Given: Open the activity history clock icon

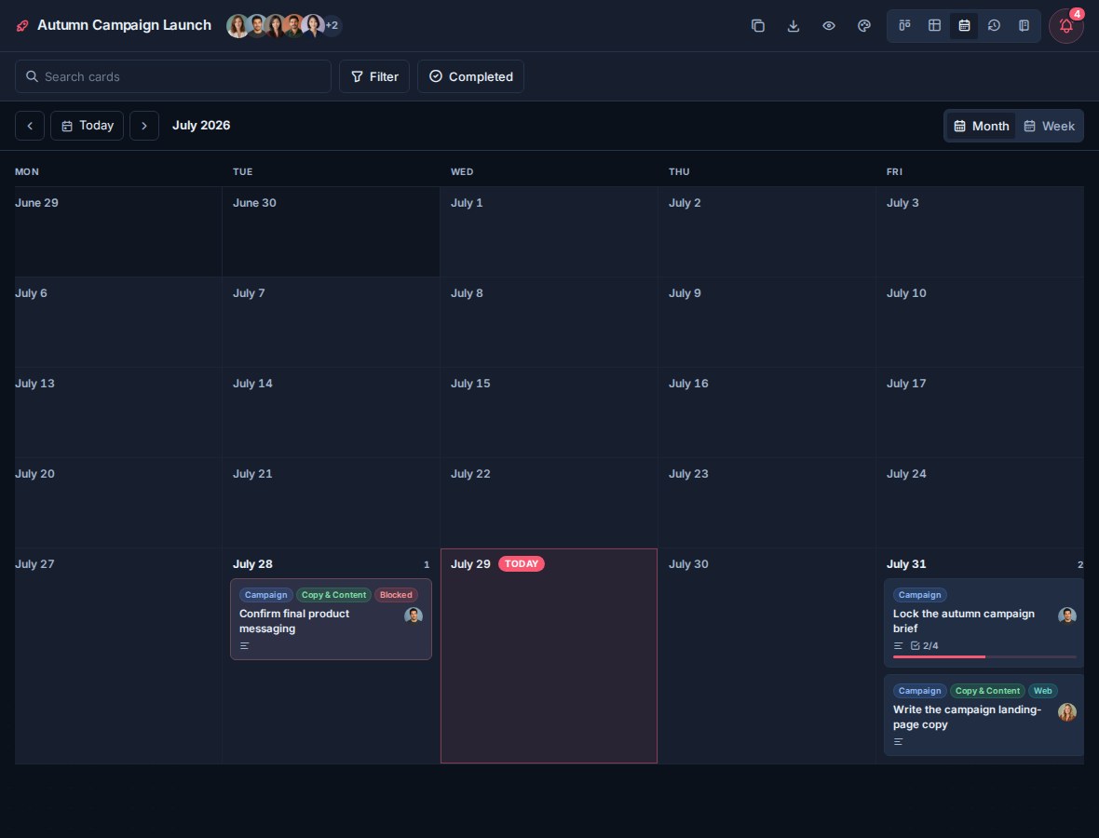Looking at the screenshot, I should click(994, 26).
